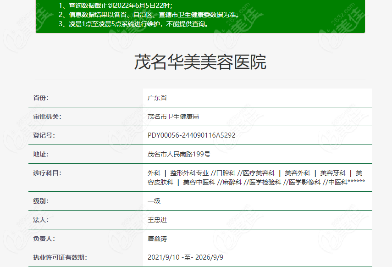392x267 pixels.
Task: Click notice line 1 about 2022年6月5日22时
Action: (x=116, y=6)
